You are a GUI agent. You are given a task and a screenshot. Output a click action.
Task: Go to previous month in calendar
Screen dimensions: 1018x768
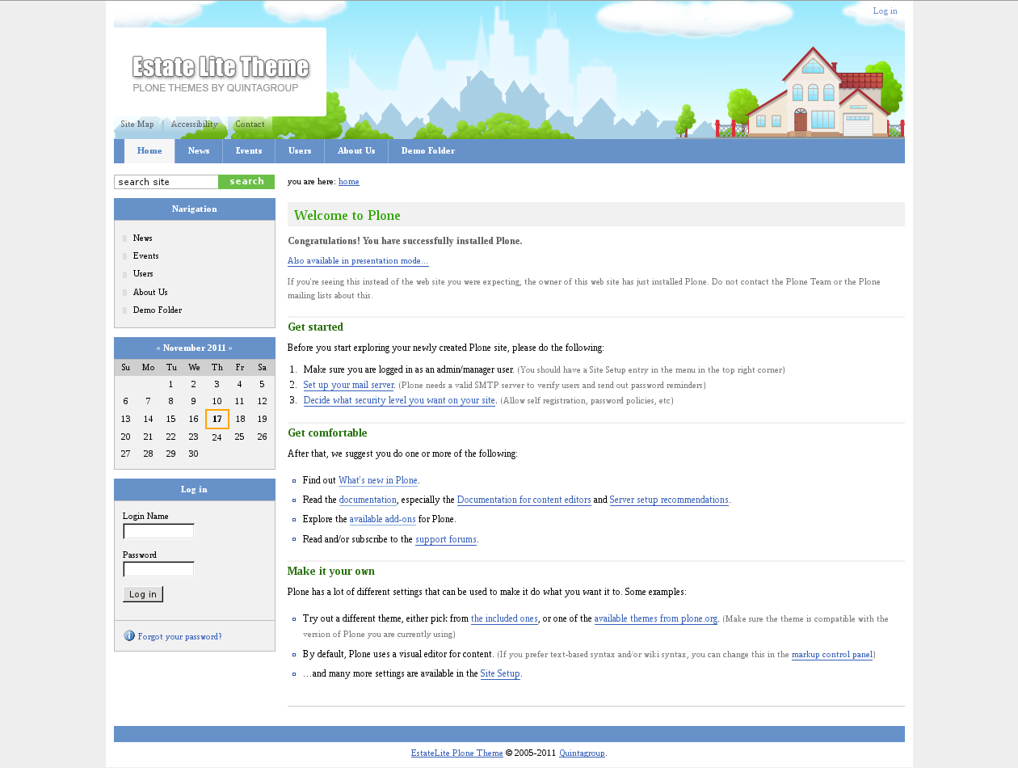(158, 348)
